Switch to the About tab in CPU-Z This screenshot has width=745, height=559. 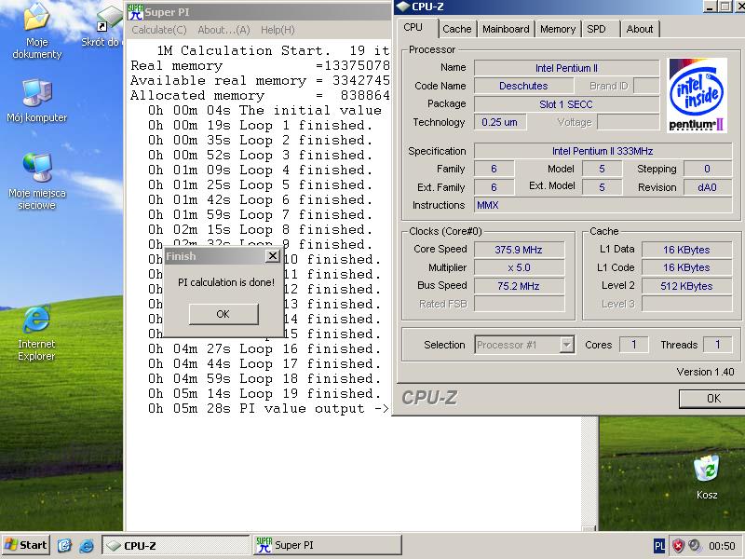pos(640,29)
